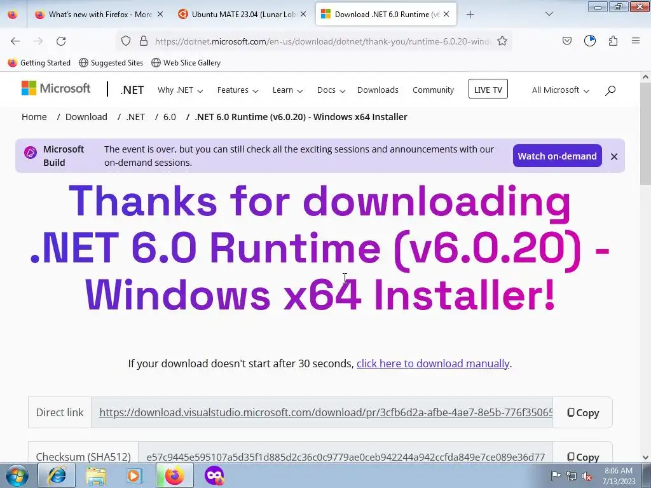Open Firefox View pinned icon

[13, 15]
